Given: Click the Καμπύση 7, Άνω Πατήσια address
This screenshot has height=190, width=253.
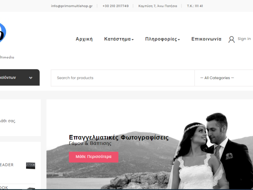Looking at the screenshot, I should 158,6.
